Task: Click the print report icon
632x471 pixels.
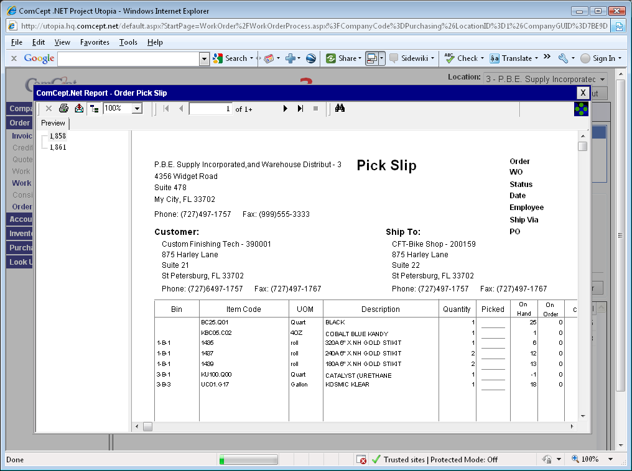Action: (x=63, y=108)
